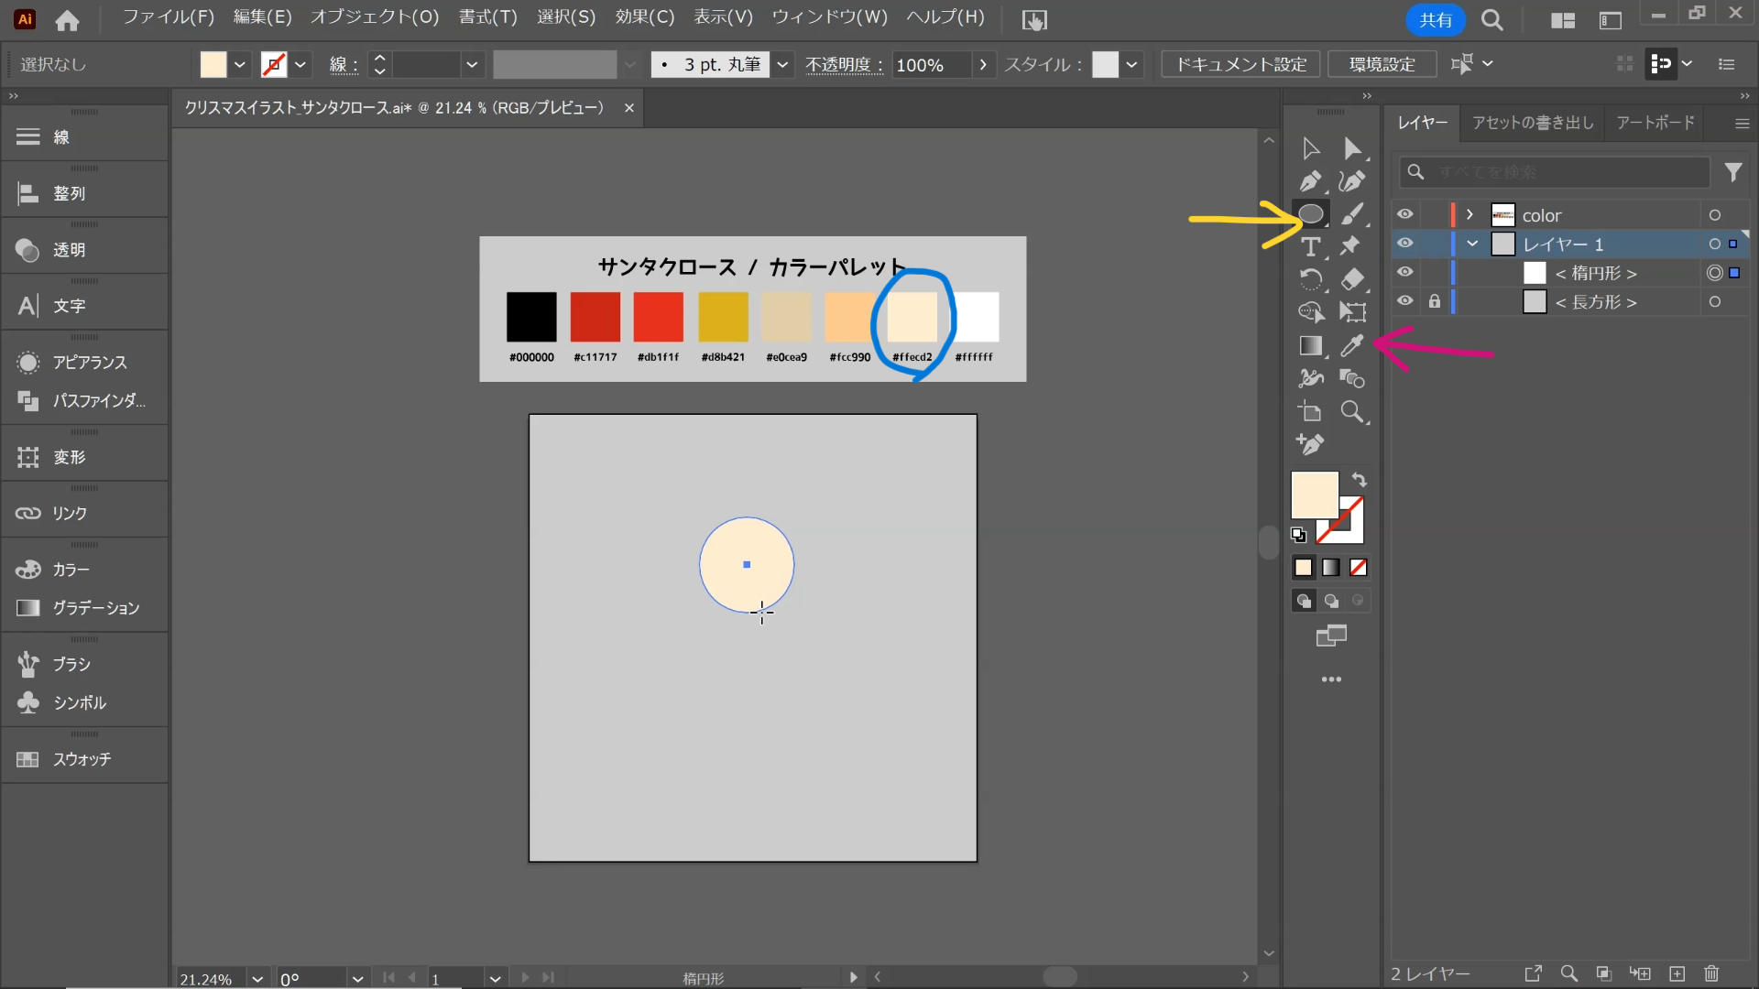1759x989 pixels.
Task: Select the Eraser tool
Action: (x=1354, y=279)
